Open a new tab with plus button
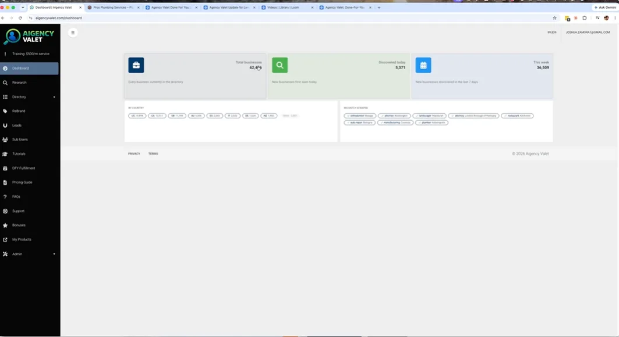619x337 pixels. pos(379,8)
